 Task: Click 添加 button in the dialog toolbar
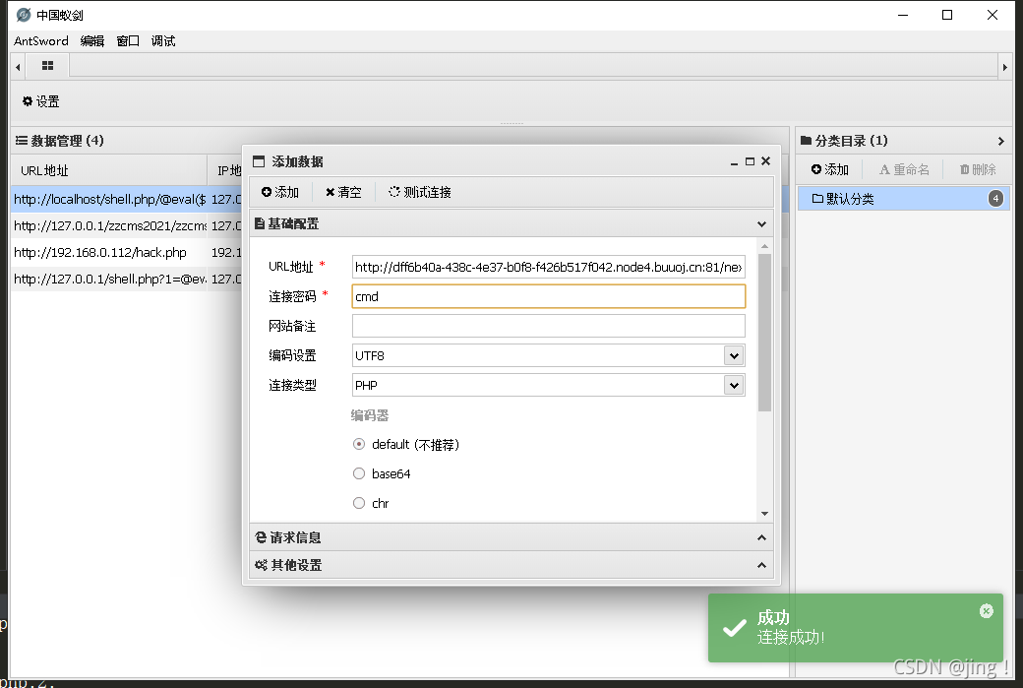pyautogui.click(x=280, y=192)
